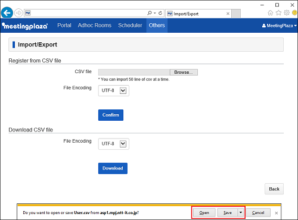
Task: Click the Import/Export page title
Action: [x=38, y=45]
